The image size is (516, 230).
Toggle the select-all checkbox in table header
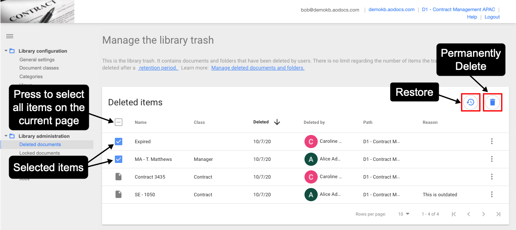(x=119, y=122)
